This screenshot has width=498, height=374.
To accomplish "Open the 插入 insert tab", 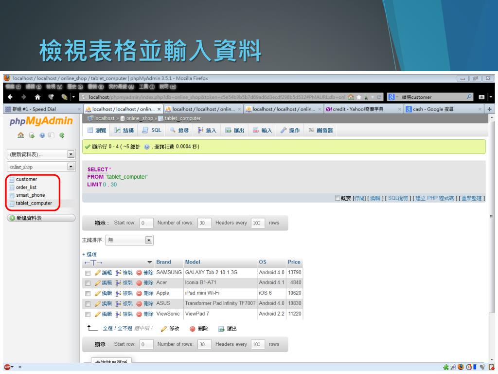I will coord(207,131).
